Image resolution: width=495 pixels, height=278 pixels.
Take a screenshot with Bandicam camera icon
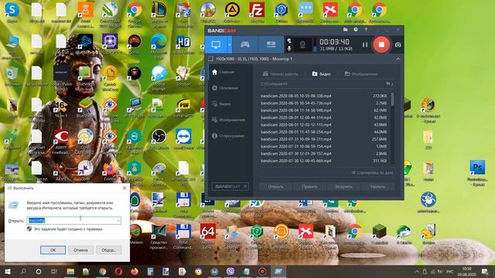click(x=398, y=45)
